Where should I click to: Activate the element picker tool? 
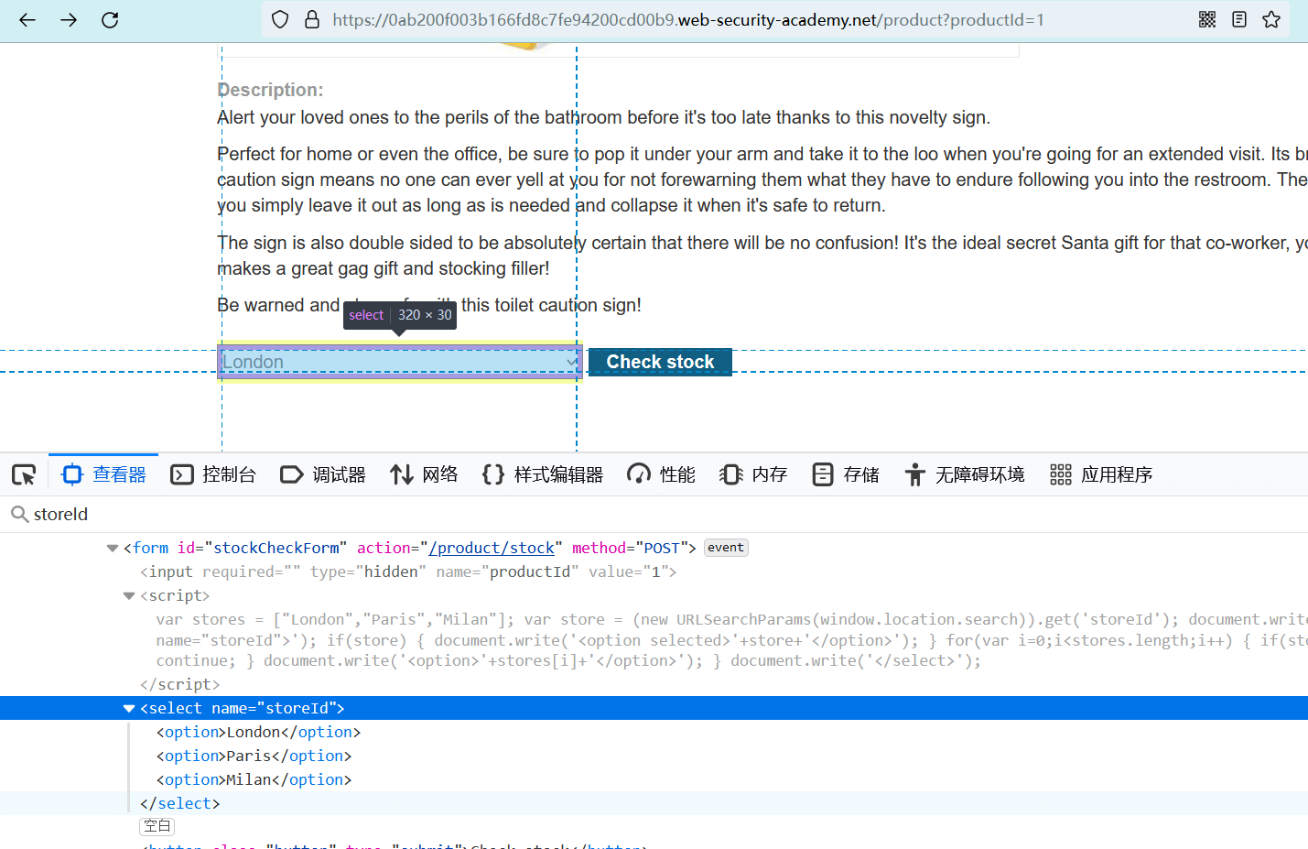click(24, 474)
